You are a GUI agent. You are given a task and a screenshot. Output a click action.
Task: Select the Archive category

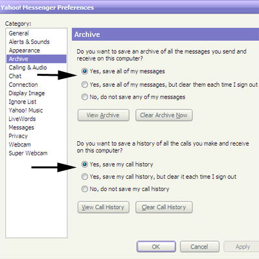(x=36, y=59)
